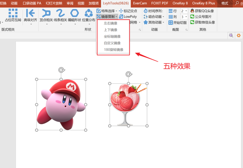Image resolution: width=243 pixels, height=168 pixels.
Task: Click the 占位符互转 grid icon
Action: 13,13
